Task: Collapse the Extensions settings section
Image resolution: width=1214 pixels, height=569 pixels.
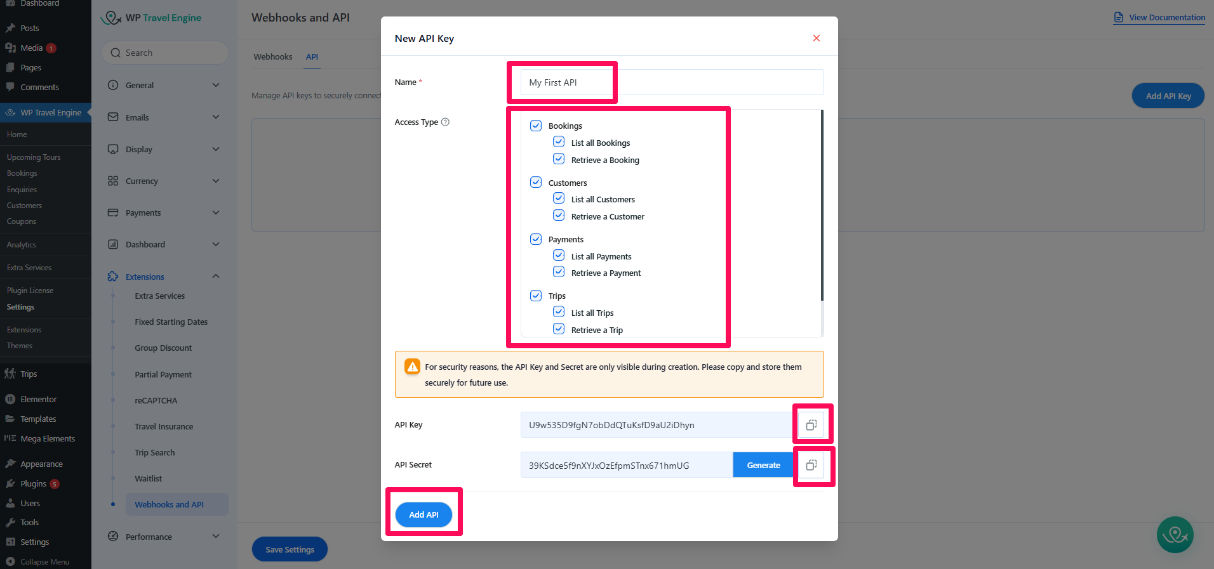Action: pyautogui.click(x=215, y=277)
